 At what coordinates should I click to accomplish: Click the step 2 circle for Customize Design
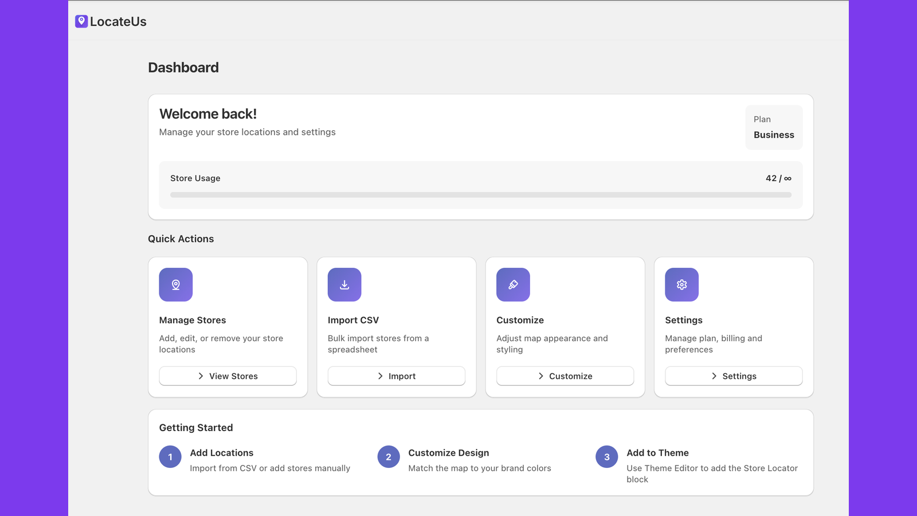click(x=389, y=457)
